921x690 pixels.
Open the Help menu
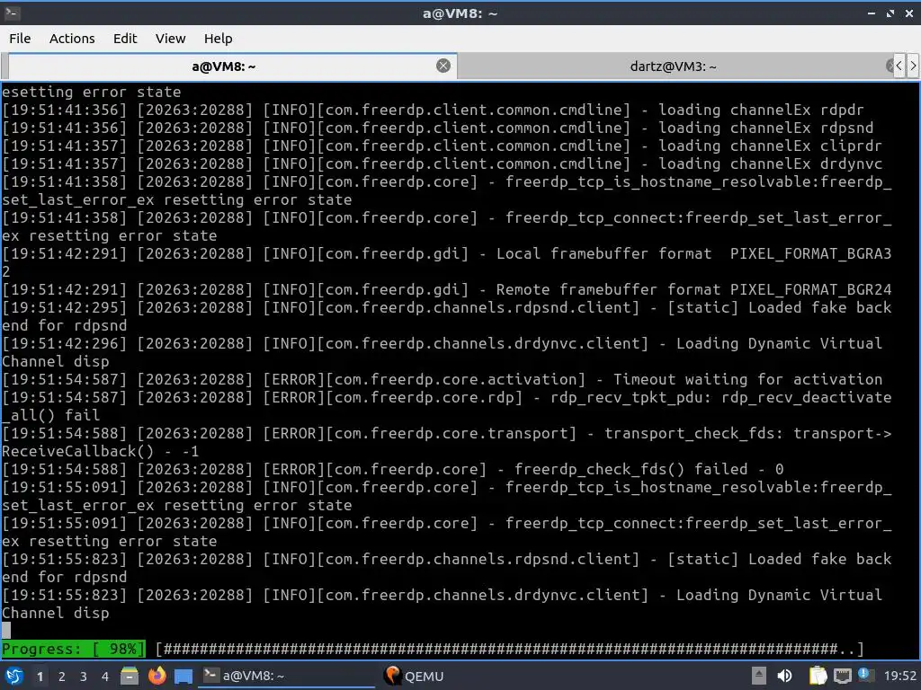click(x=218, y=39)
